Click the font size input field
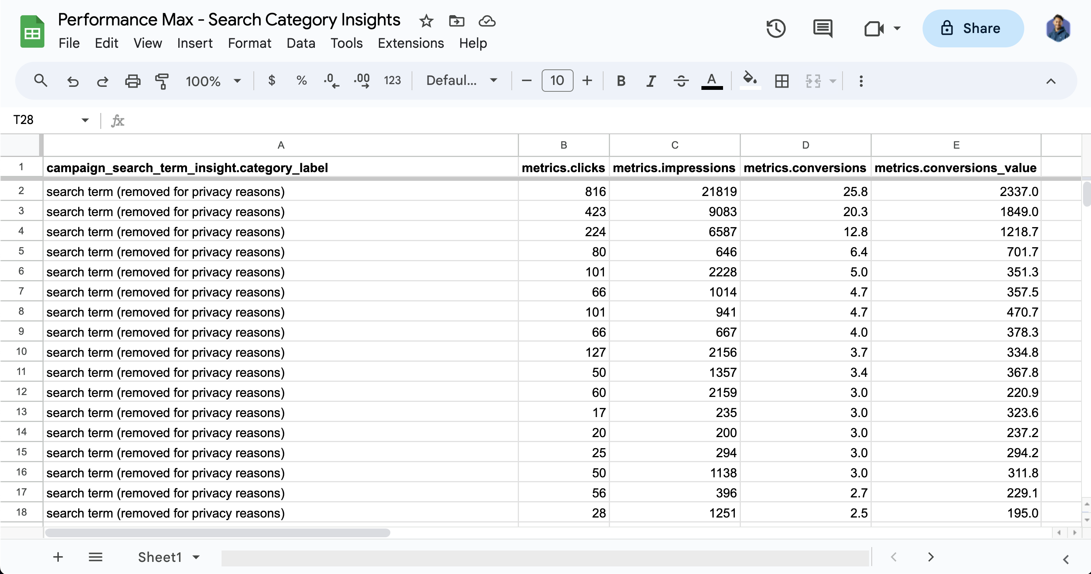This screenshot has width=1091, height=574. [x=557, y=80]
